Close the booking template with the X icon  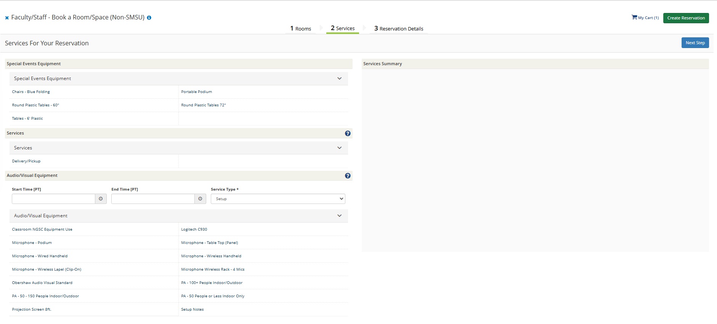[x=7, y=18]
